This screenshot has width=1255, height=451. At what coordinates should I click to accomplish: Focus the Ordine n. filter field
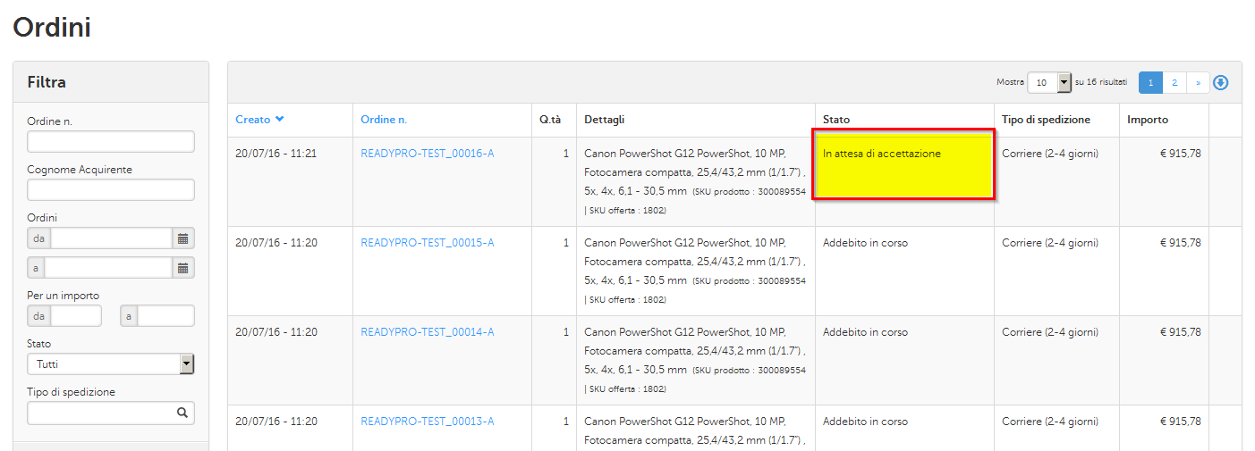pos(111,141)
